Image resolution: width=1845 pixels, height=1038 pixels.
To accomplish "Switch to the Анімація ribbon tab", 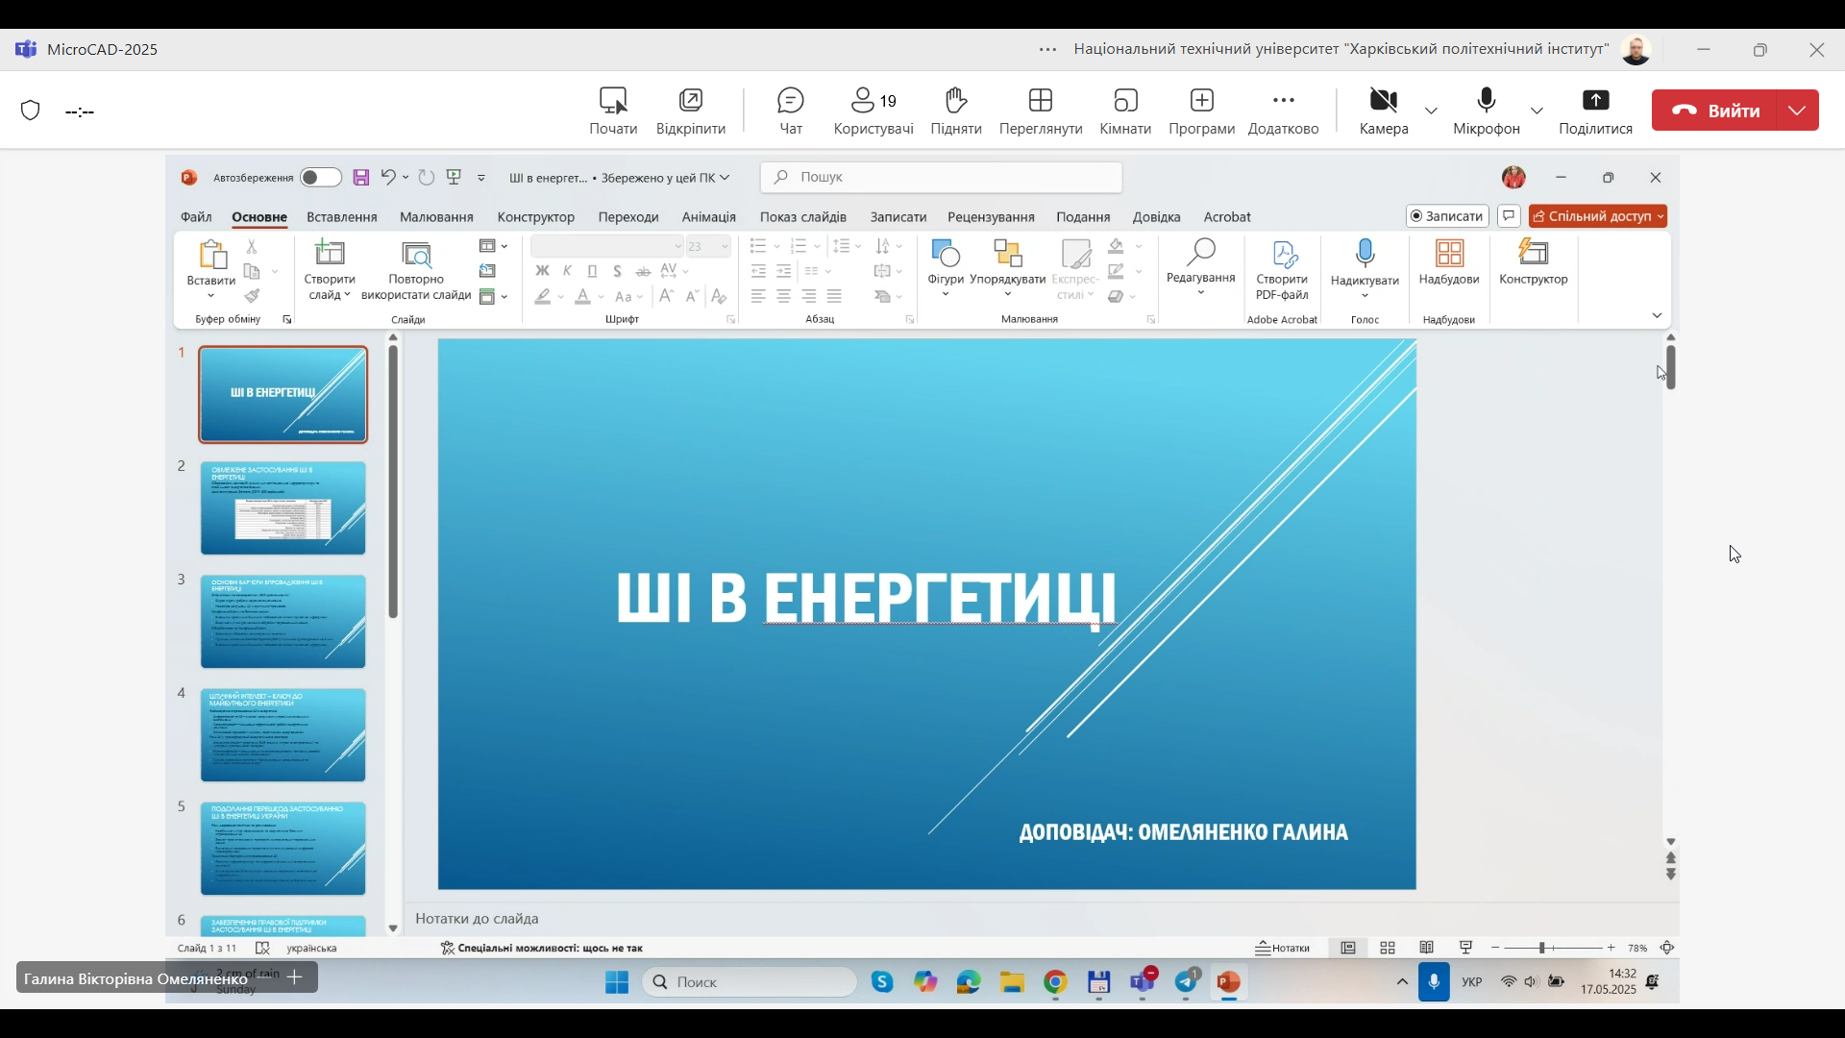I will point(708,217).
